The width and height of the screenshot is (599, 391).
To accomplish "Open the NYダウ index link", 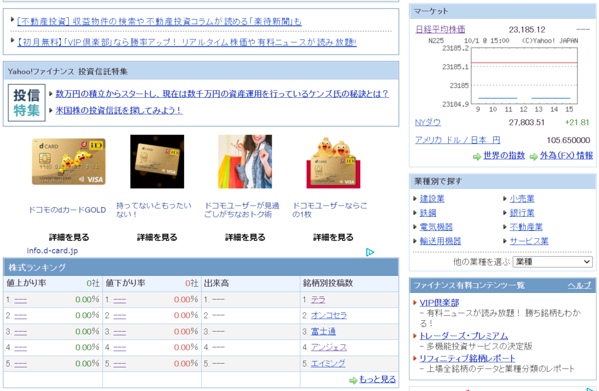I will [427, 122].
